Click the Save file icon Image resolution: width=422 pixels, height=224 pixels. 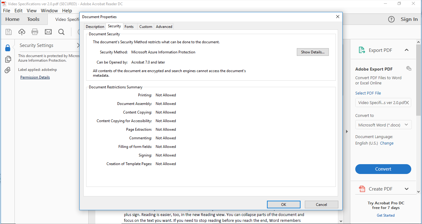[8, 32]
